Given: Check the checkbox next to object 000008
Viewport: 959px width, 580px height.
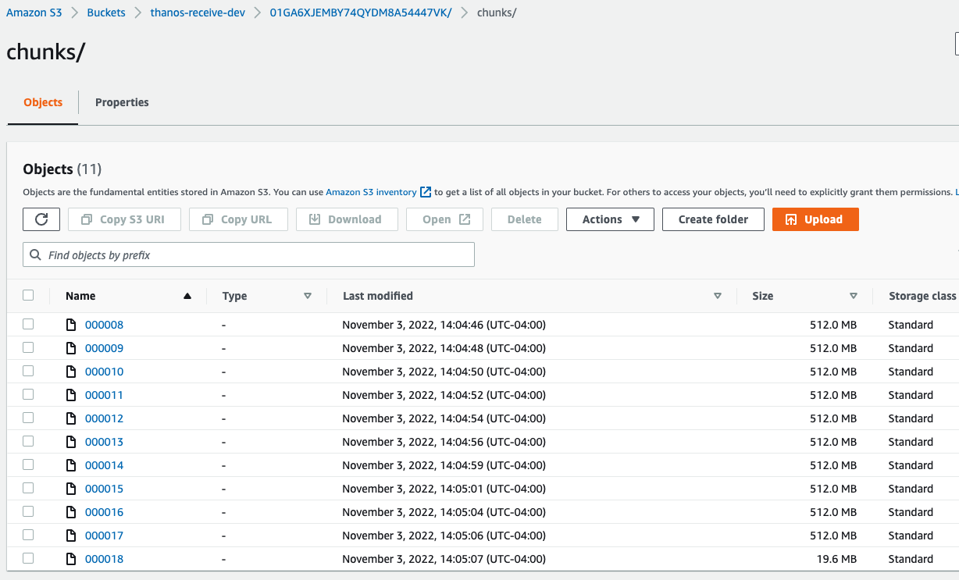Looking at the screenshot, I should [28, 324].
